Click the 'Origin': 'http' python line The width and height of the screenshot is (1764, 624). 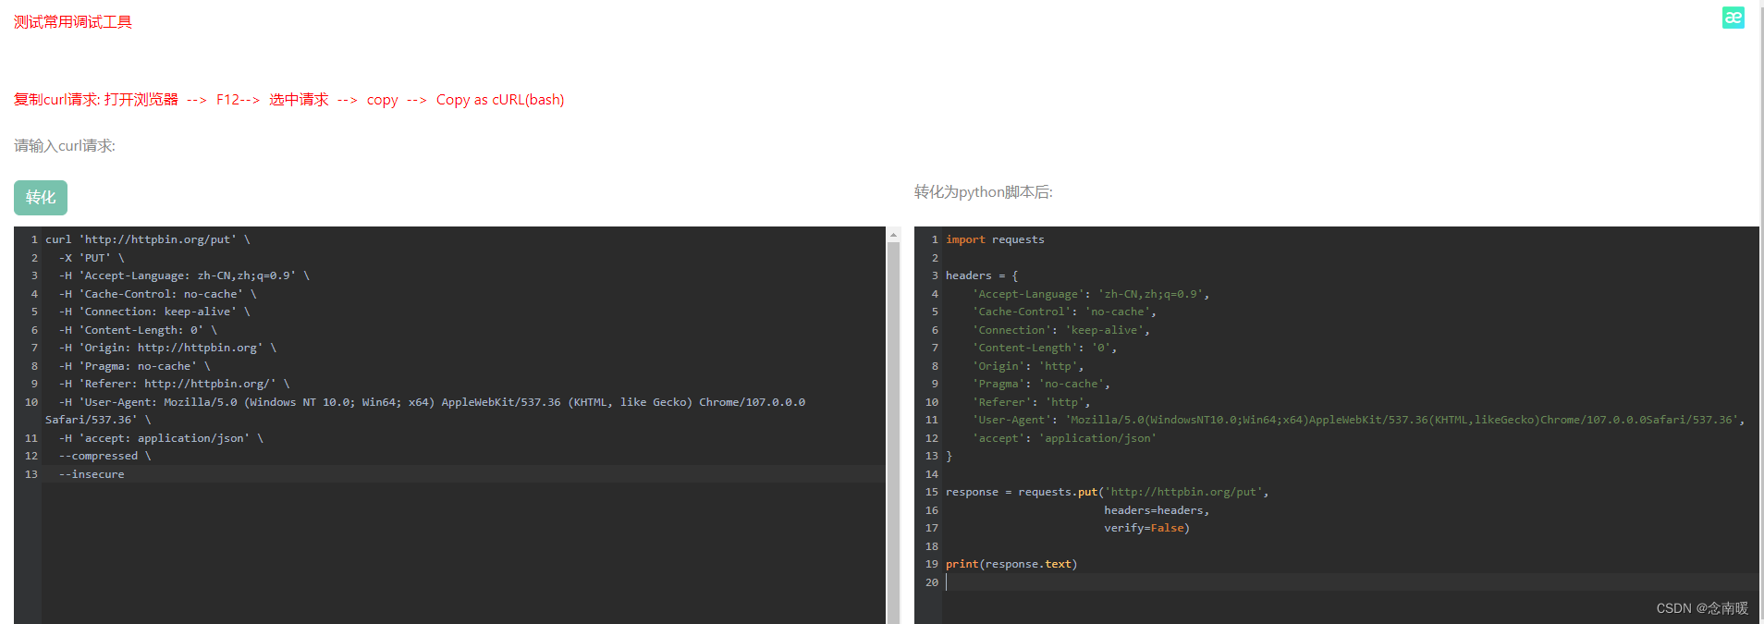click(x=1028, y=366)
